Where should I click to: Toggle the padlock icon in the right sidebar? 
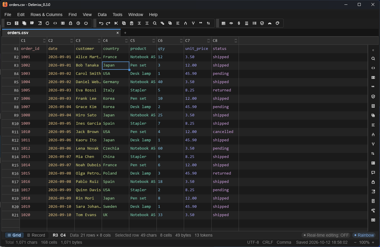[x=373, y=182]
